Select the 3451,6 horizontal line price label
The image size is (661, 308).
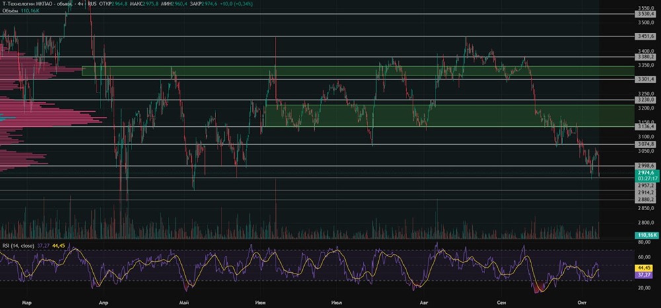pos(646,37)
